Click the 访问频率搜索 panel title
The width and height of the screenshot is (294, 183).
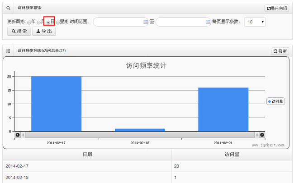29,8
